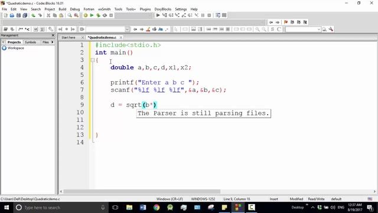Click the Windows search box in taskbar
This screenshot has width=378, height=213.
tap(60, 208)
